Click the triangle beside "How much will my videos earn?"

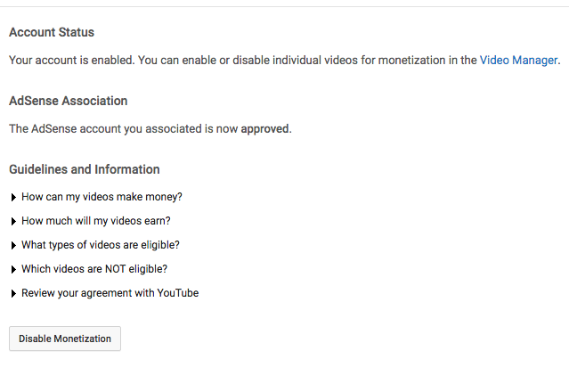pyautogui.click(x=13, y=221)
